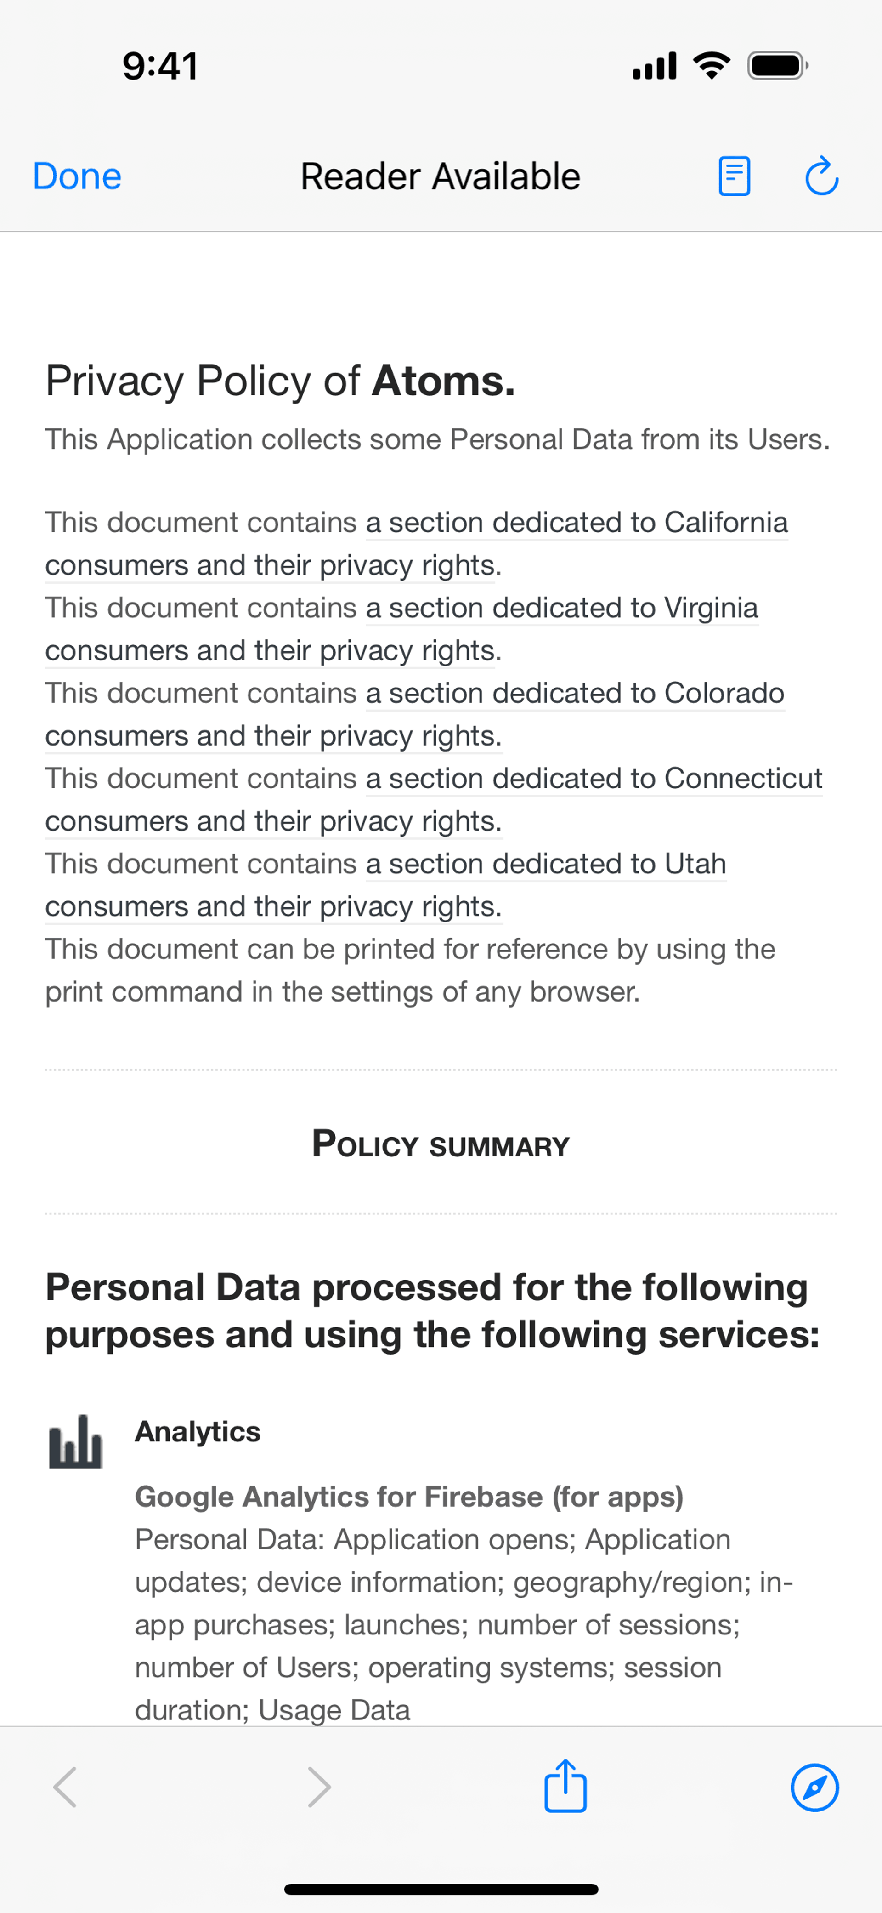Select the Analytics section heading

click(198, 1431)
